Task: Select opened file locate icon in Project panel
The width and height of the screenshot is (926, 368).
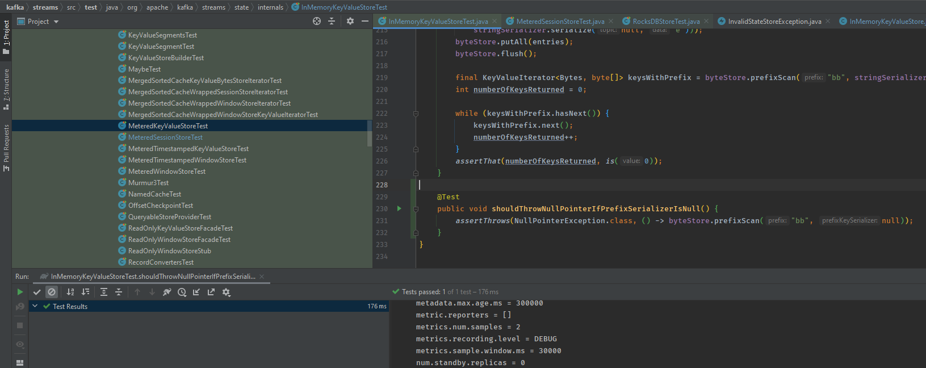Action: pyautogui.click(x=317, y=21)
